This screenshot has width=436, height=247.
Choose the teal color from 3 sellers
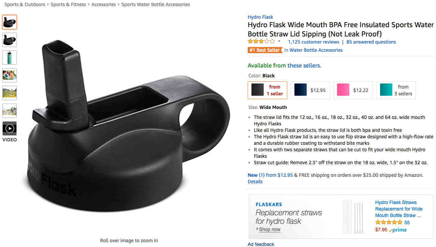(x=396, y=90)
